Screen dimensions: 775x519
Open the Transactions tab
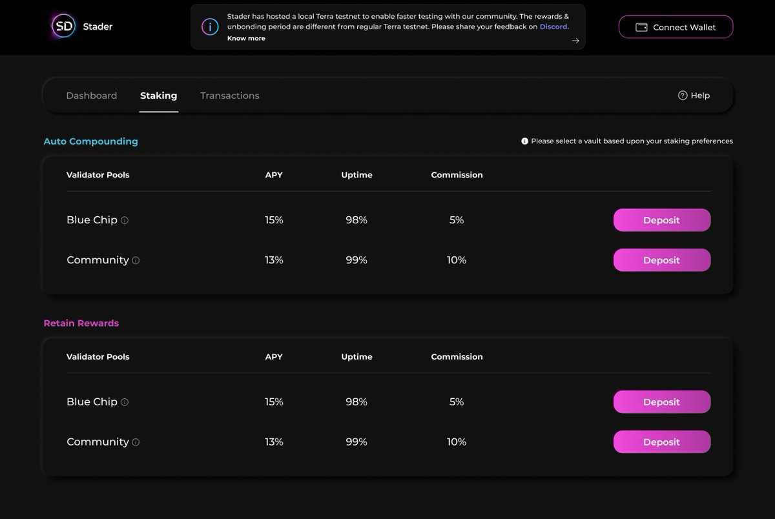pos(229,95)
